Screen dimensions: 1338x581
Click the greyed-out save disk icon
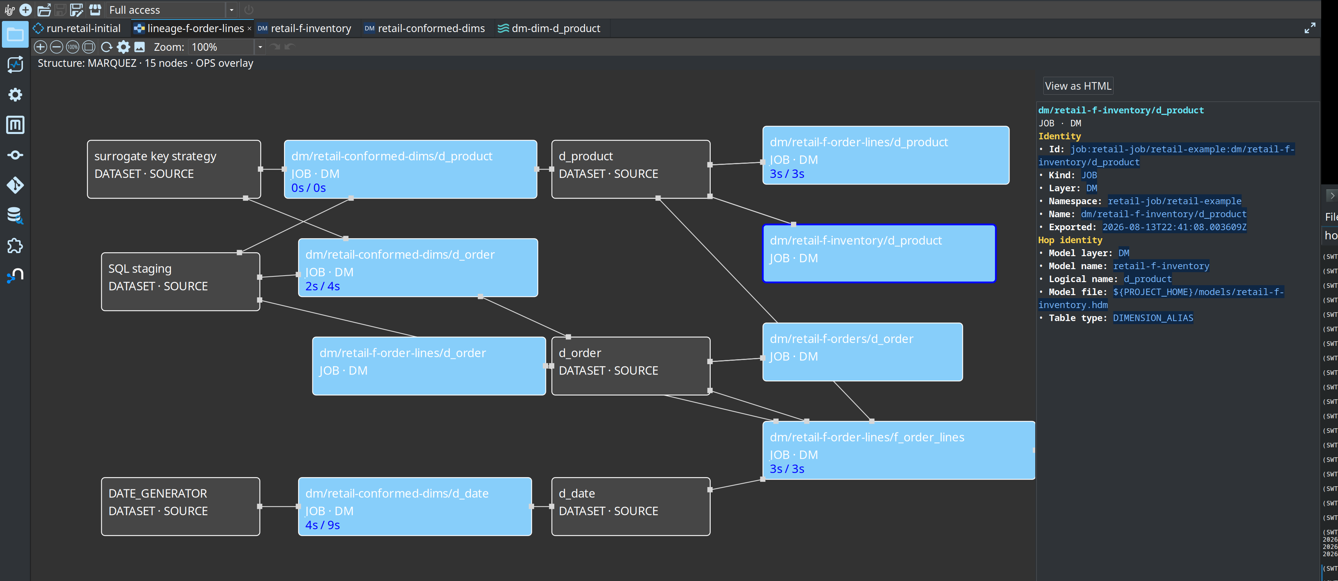(x=60, y=10)
